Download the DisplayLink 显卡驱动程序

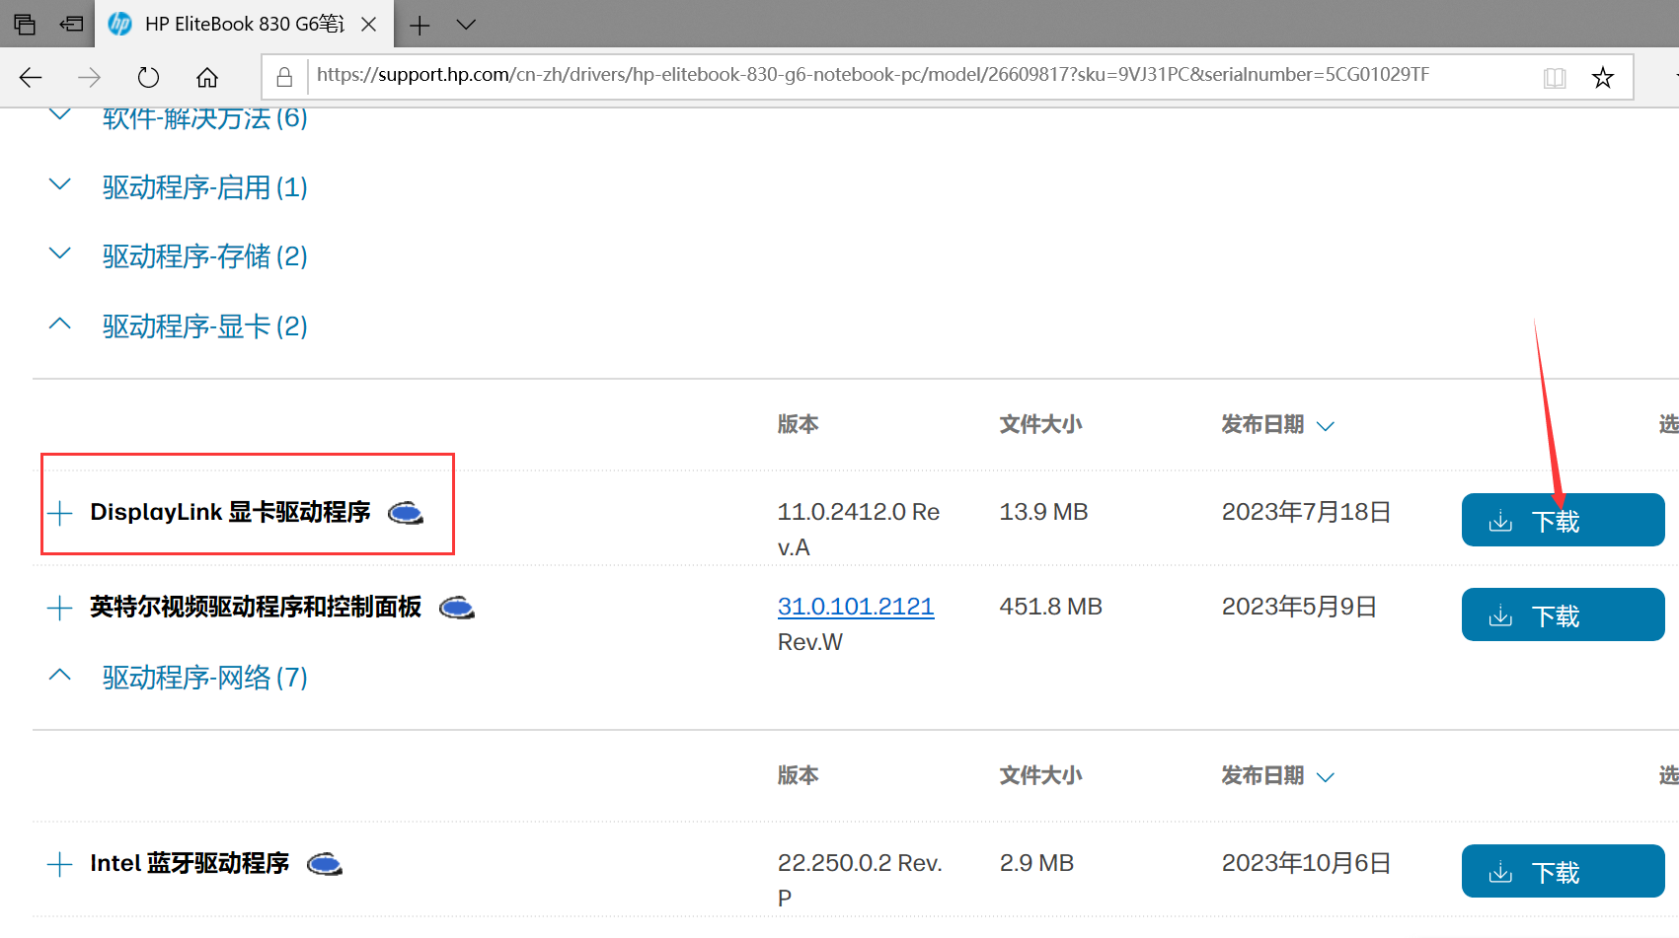[1563, 520]
